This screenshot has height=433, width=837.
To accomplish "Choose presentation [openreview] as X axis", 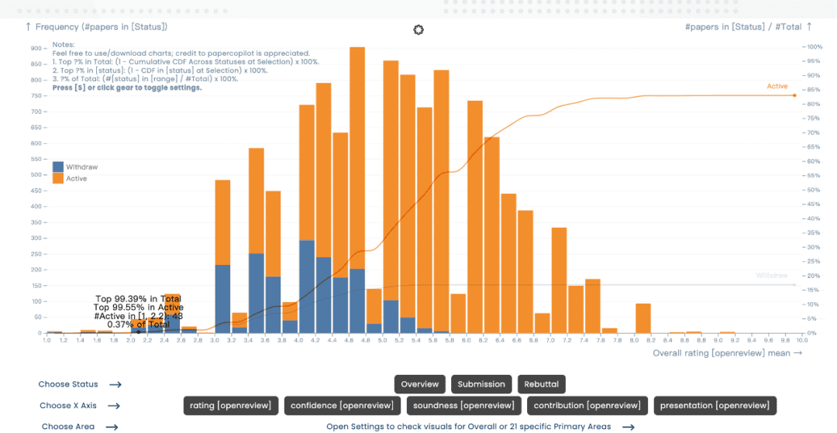I will point(715,405).
